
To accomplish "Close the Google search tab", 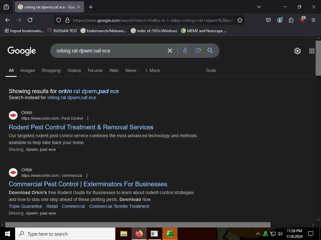I will pyautogui.click(x=79, y=7).
